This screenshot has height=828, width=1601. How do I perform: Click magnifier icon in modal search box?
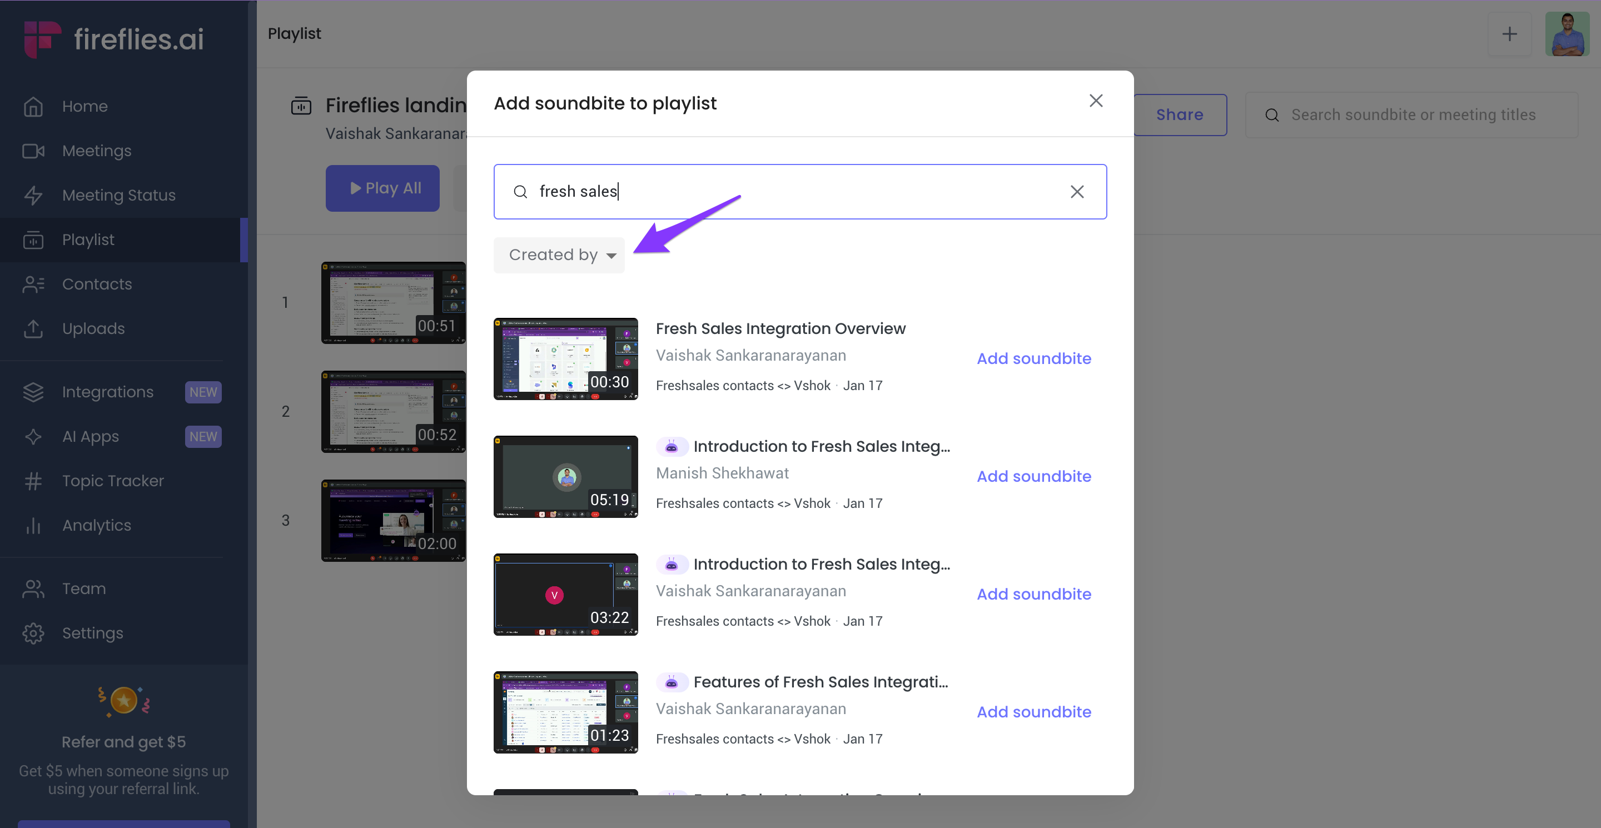520,191
